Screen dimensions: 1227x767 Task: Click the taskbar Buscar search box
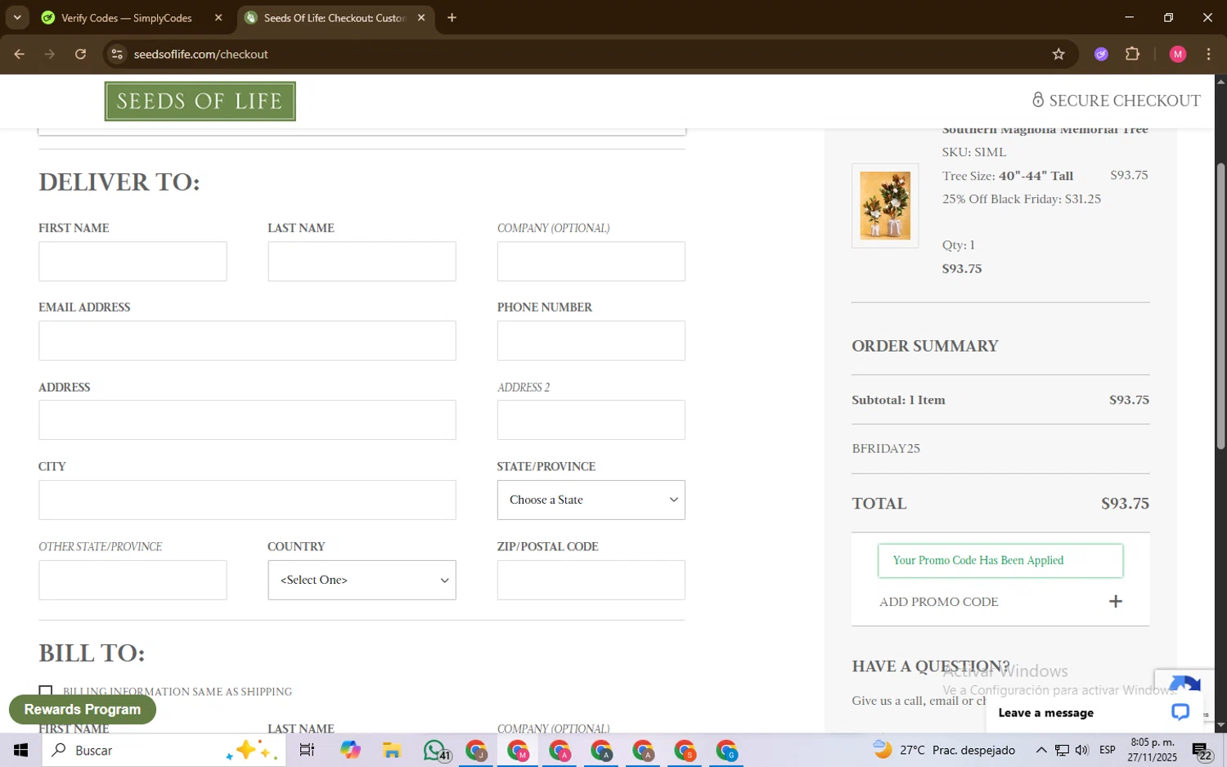164,751
